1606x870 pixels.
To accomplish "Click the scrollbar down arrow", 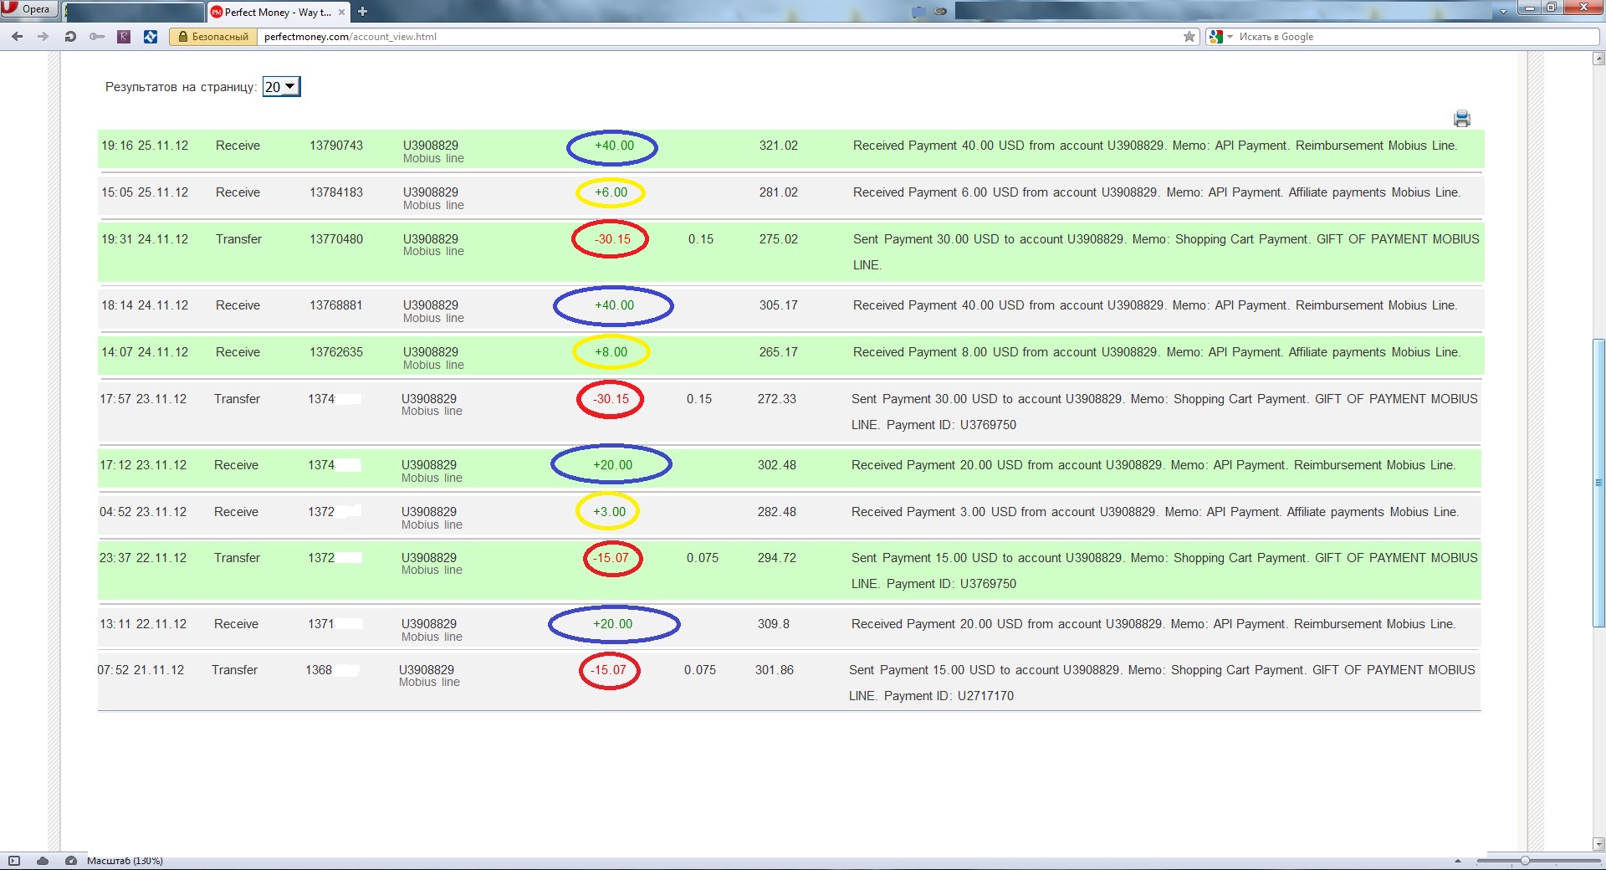I will pos(1598,844).
